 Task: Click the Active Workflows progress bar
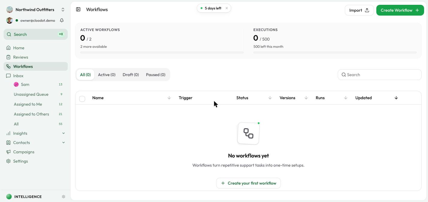click(162, 52)
